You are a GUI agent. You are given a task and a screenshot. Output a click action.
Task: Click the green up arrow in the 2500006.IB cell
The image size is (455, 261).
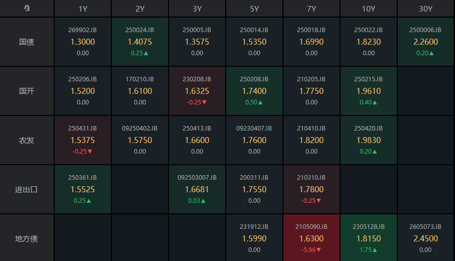tap(431, 53)
